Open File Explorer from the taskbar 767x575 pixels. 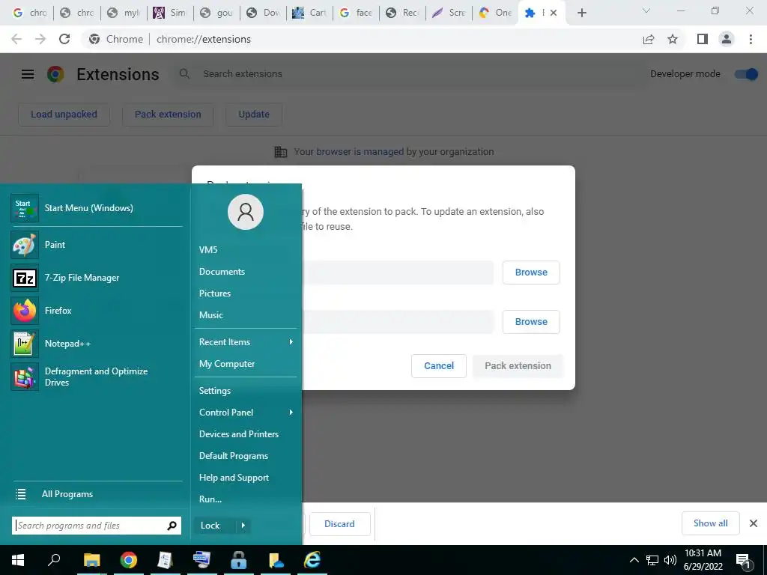[91, 560]
